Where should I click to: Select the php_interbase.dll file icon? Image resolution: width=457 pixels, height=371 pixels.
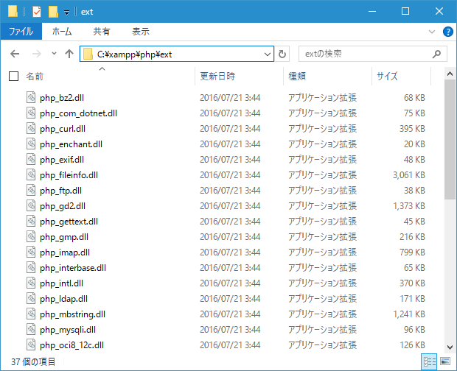pyautogui.click(x=31, y=267)
